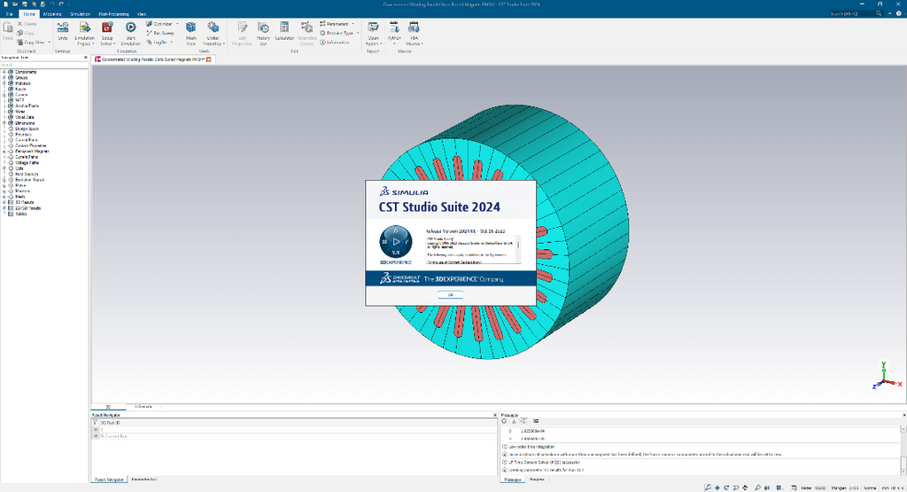Close the Result Navigator panel
This screenshot has width=907, height=492.
[494, 415]
